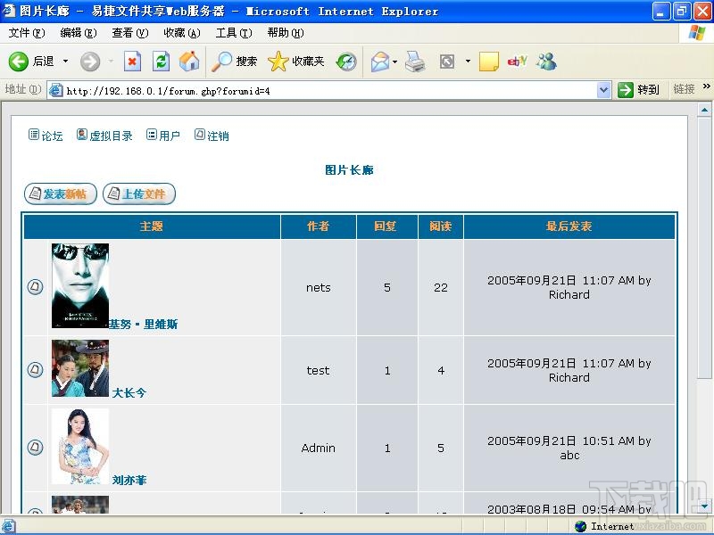
Task: Open the 收藏(A) menu
Action: pos(182,33)
